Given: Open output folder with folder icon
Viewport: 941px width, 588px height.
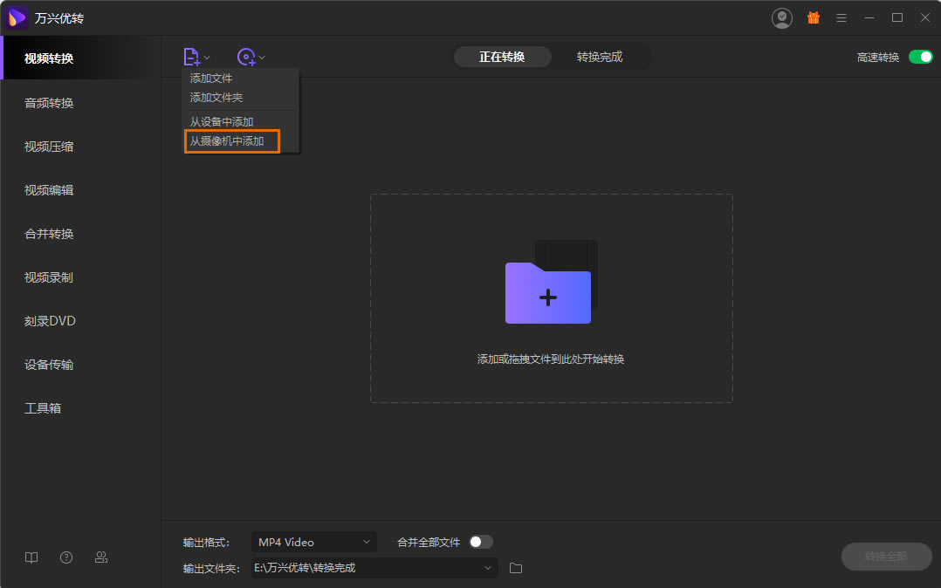Looking at the screenshot, I should coord(516,568).
